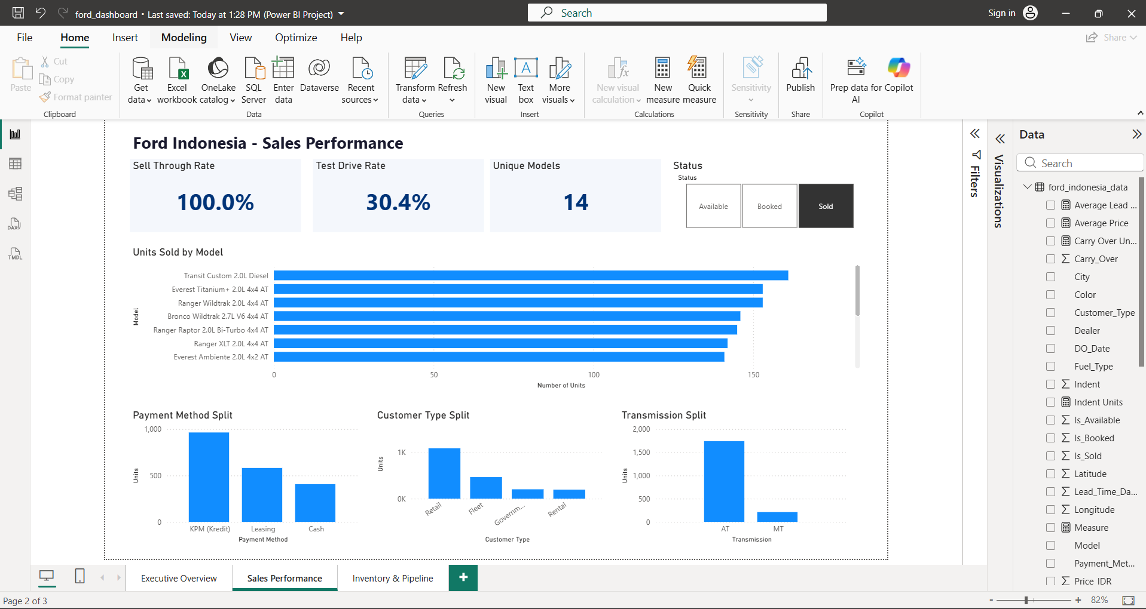1146x609 pixels.
Task: Switch to desktop layout icon
Action: click(x=46, y=576)
